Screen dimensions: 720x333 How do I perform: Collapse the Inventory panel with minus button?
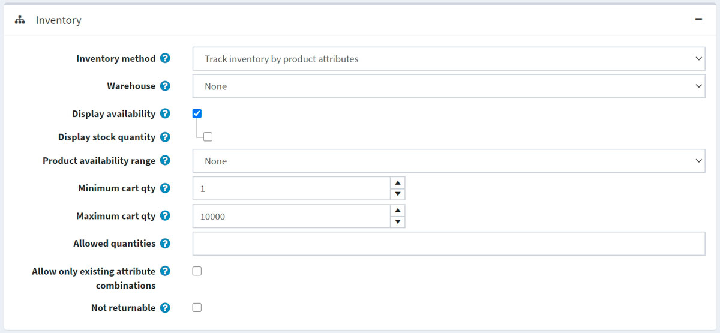click(x=698, y=19)
